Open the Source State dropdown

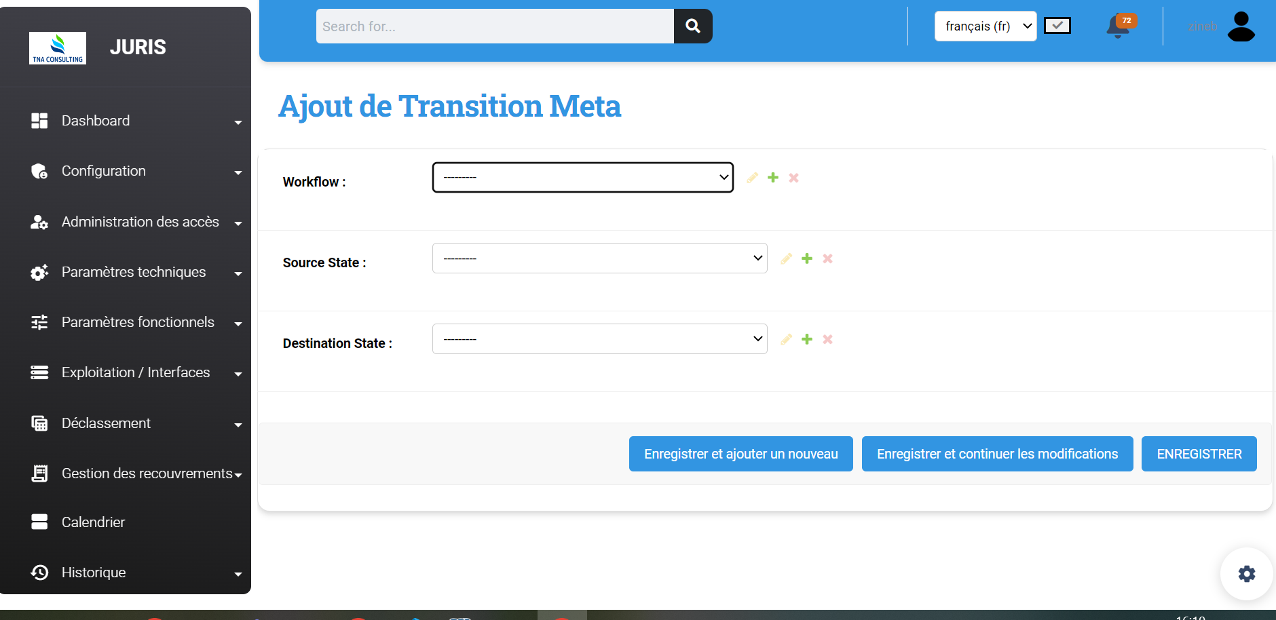(x=599, y=258)
